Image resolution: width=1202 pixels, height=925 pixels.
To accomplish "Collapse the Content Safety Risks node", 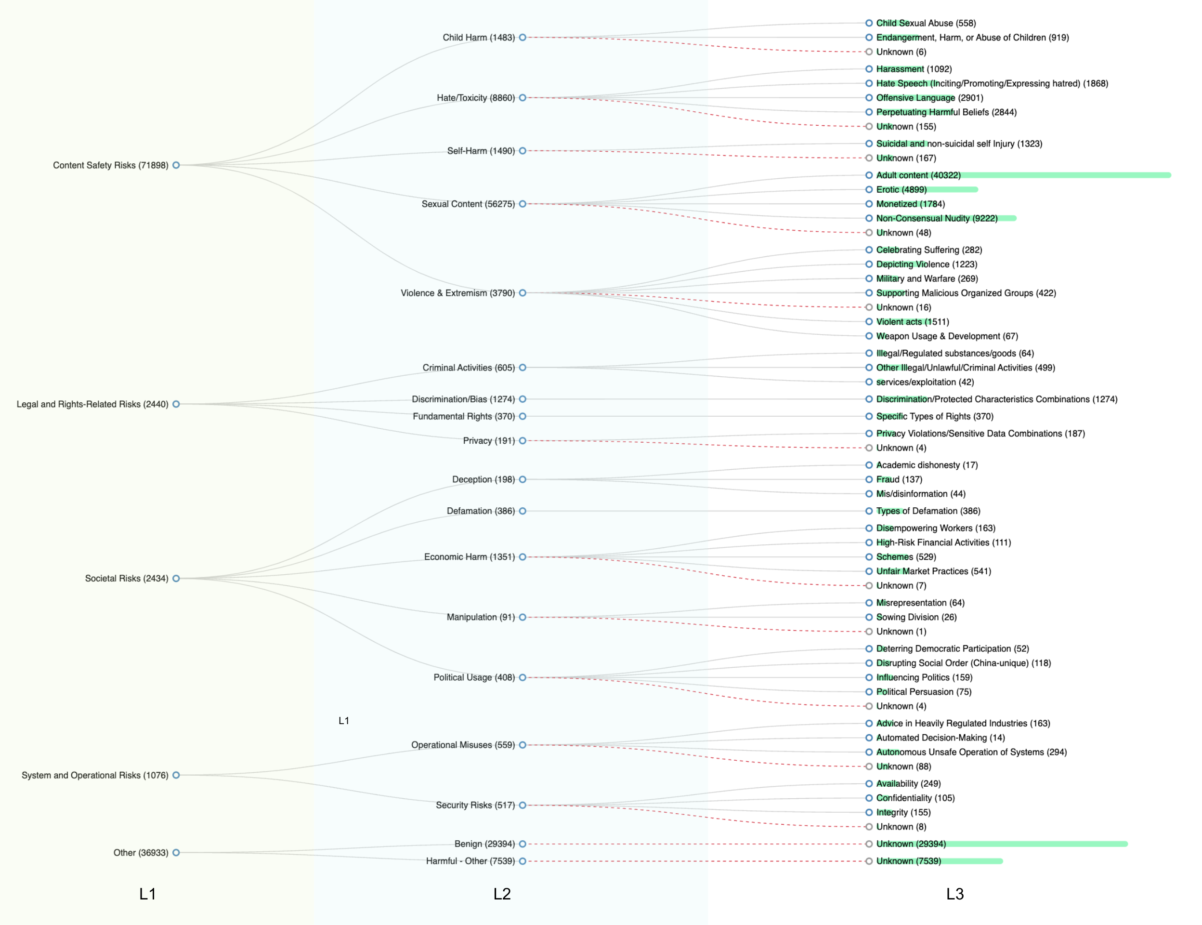I will 176,165.
